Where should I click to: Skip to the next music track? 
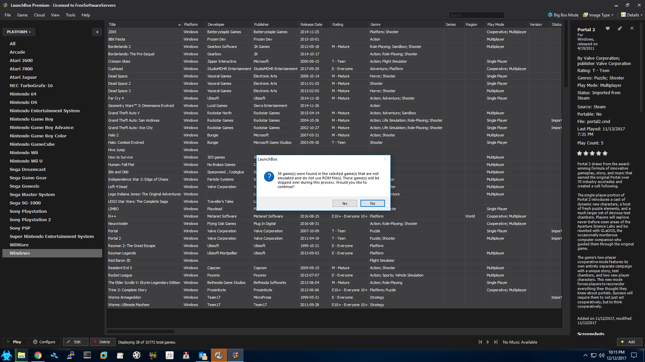pos(496,342)
